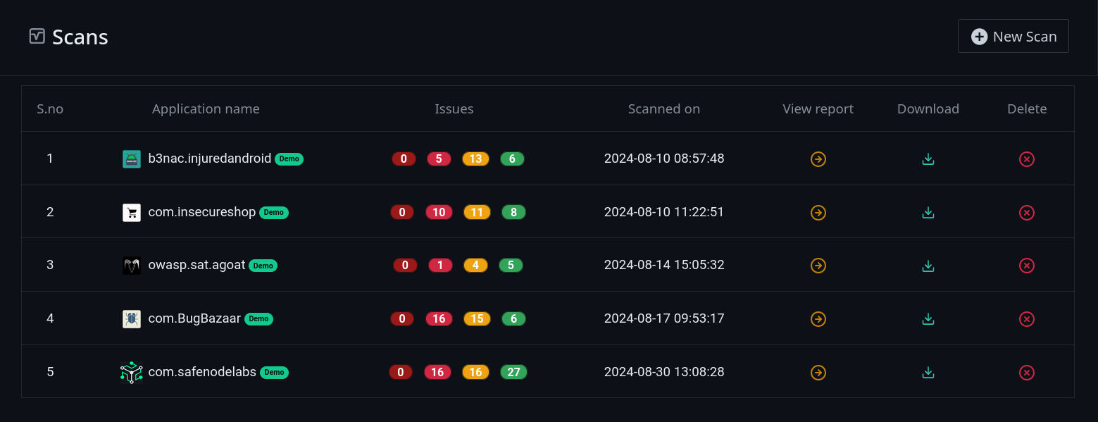
Task: Click the com.BugBazaar bug app icon
Action: coord(132,319)
